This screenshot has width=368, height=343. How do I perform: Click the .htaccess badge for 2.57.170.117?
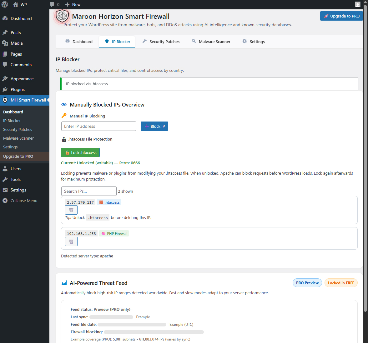[109, 202]
